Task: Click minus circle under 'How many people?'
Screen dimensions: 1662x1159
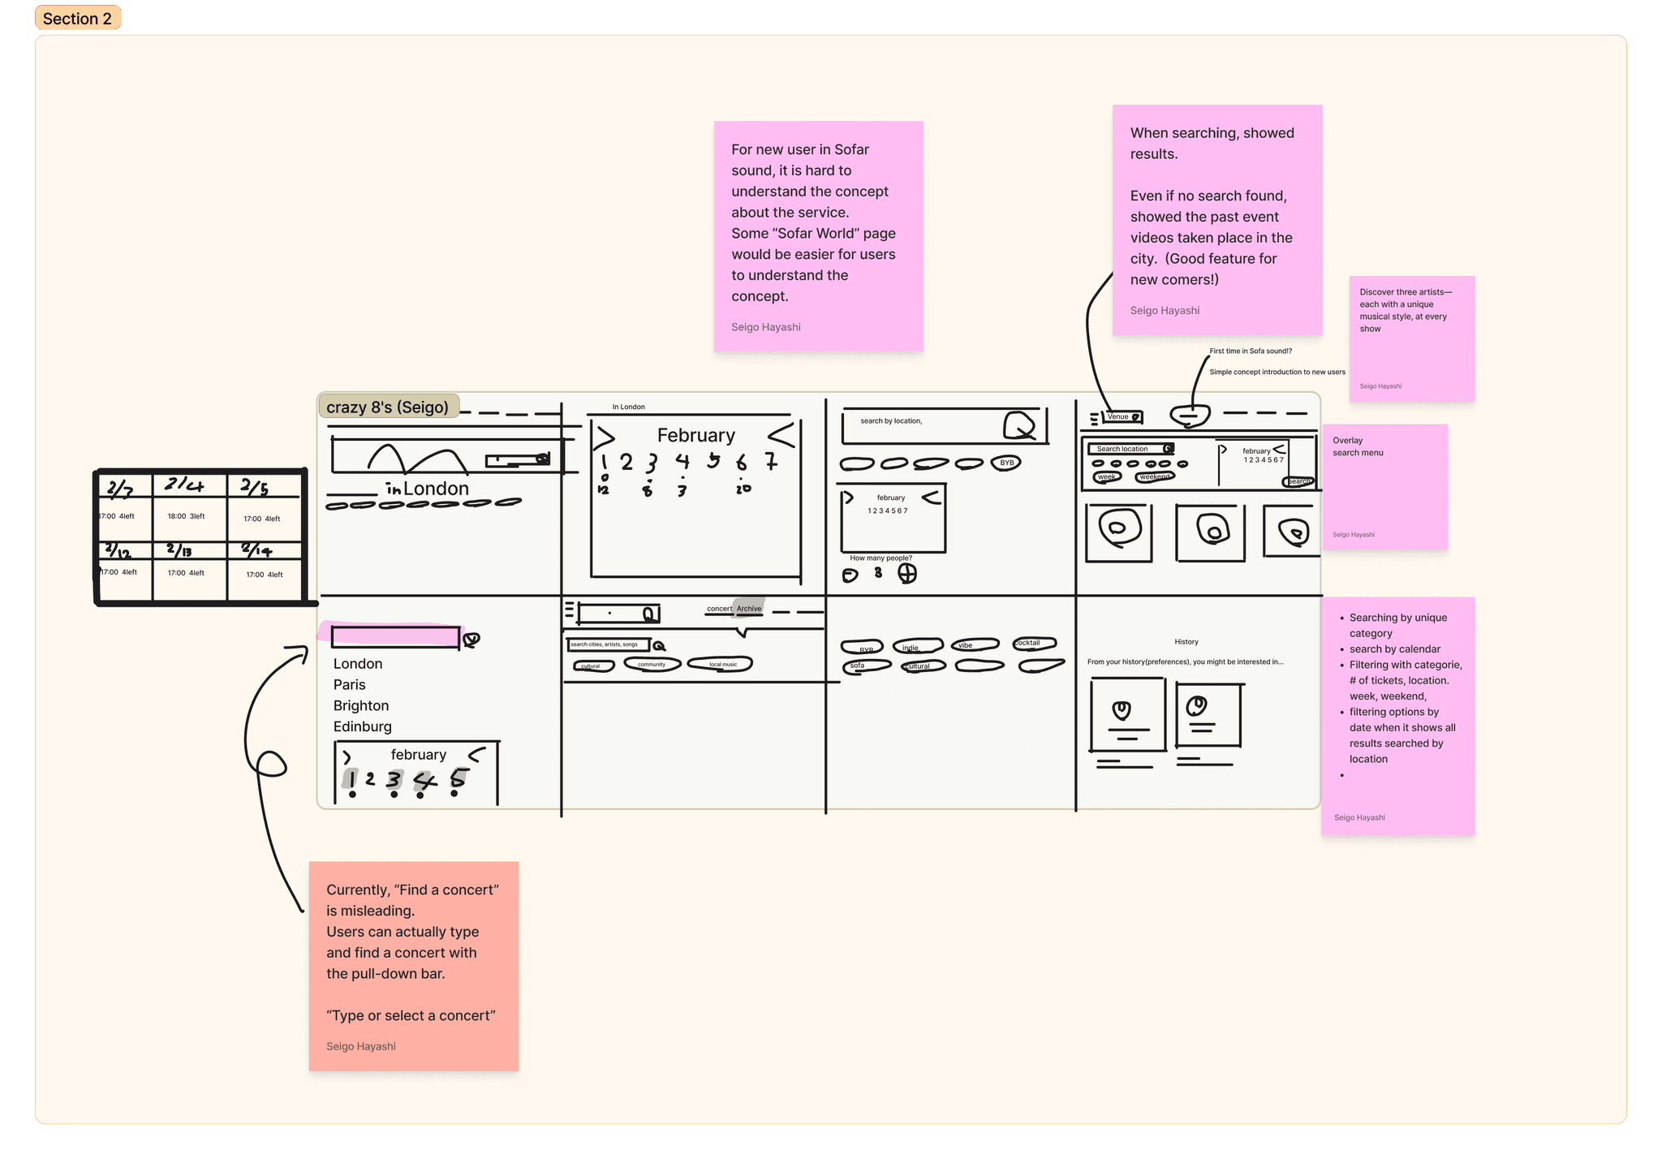Action: pos(850,575)
